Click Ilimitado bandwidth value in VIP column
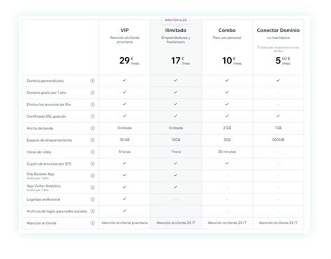This screenshot has width=331, height=259. [x=124, y=128]
